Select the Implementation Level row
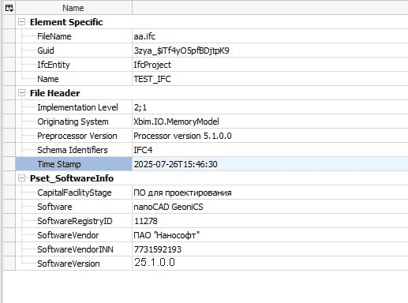Screen dimensions: 408x303 (x=211, y=107)
